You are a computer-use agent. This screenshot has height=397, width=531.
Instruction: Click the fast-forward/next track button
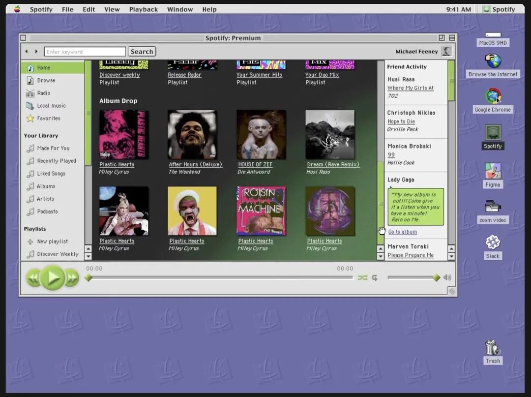coord(72,278)
